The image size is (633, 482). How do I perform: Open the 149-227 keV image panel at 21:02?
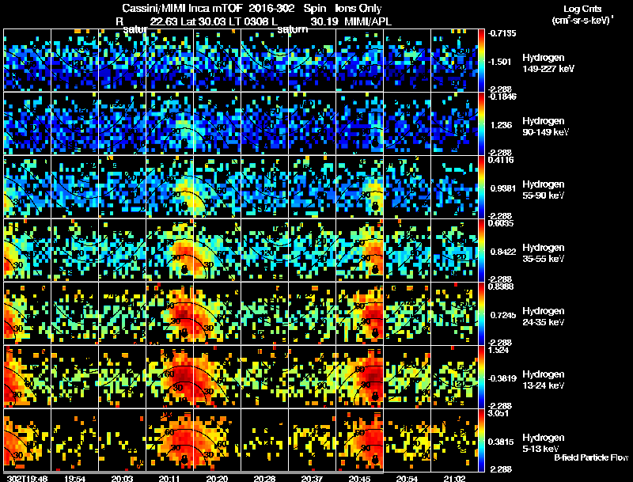click(x=454, y=60)
